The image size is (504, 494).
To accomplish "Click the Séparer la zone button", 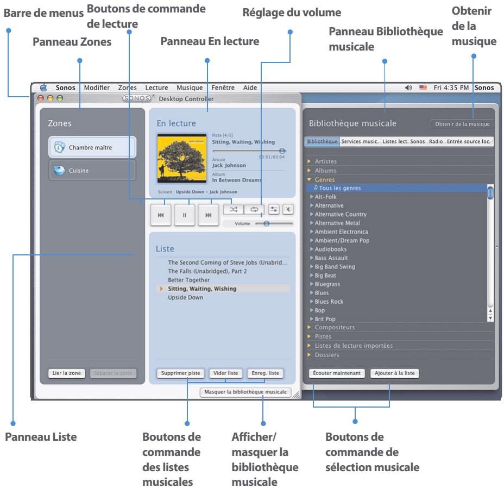I will 113,373.
